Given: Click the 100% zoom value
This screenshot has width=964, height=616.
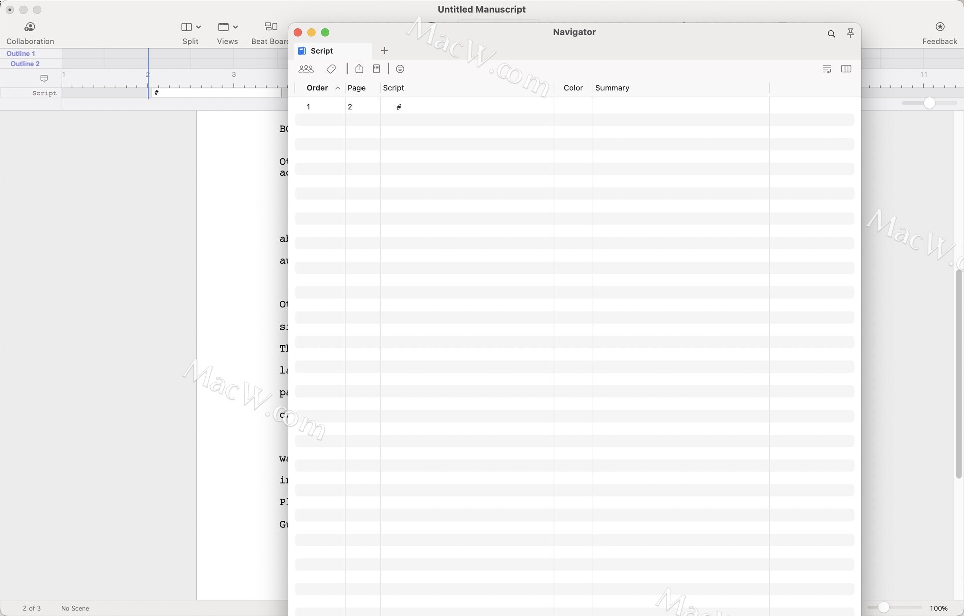Looking at the screenshot, I should pos(938,608).
